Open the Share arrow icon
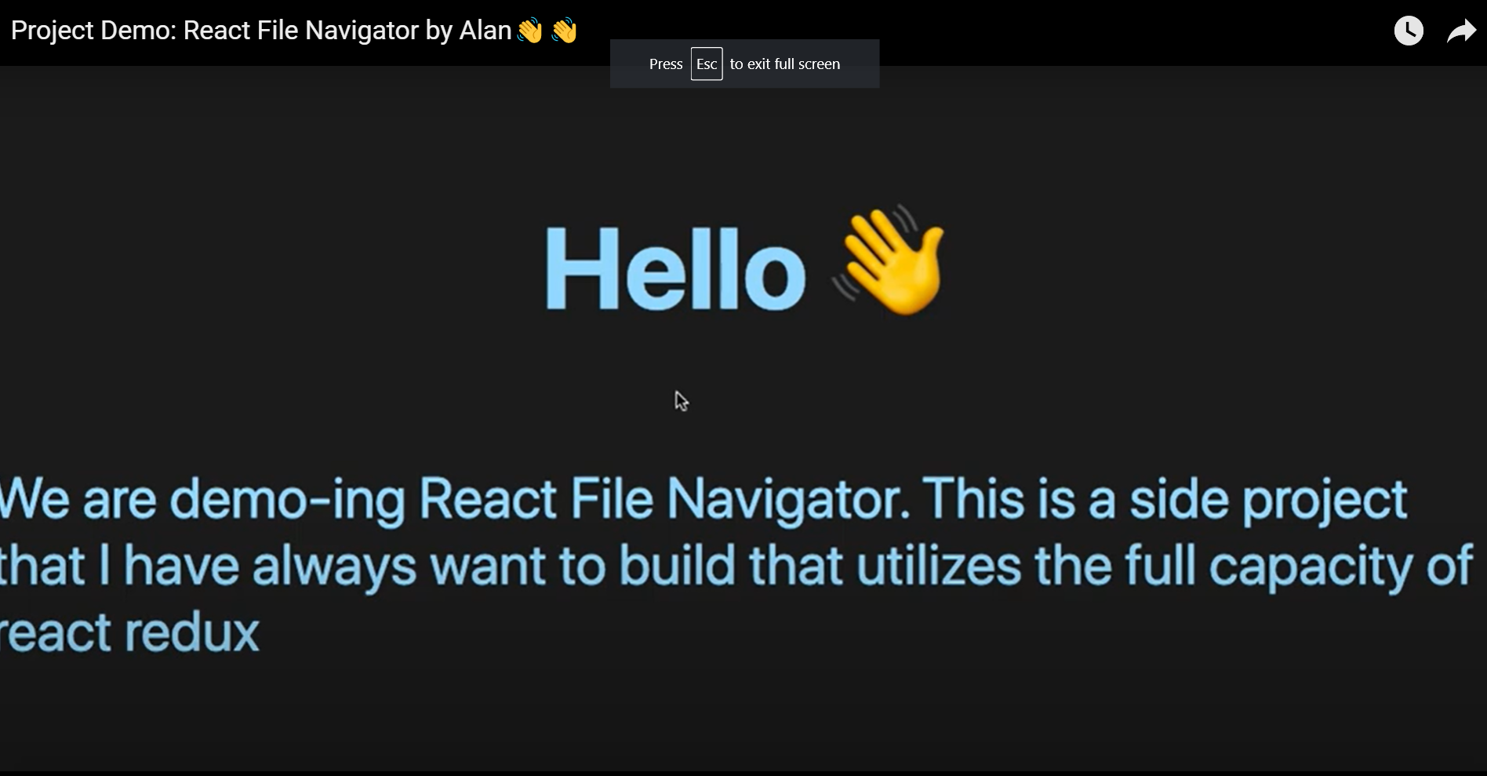1487x776 pixels. (1462, 31)
